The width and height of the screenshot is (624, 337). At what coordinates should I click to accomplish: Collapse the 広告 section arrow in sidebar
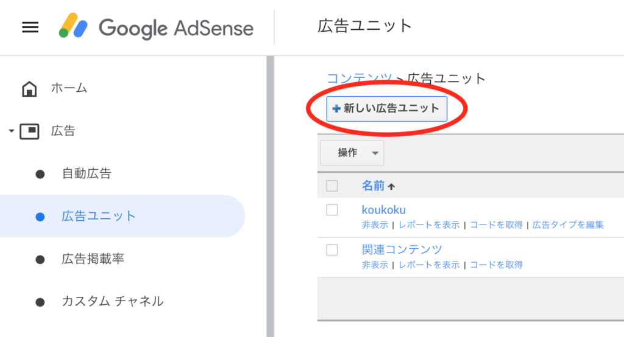12,131
